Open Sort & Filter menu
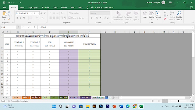Image resolution: width=195 pixels, height=110 pixels. click(172, 16)
